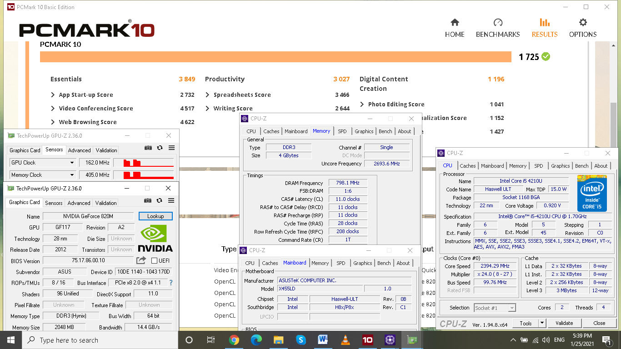Viewport: 621px width, 349px height.
Task: Open the BENCHMARKS section
Action: coord(498,28)
